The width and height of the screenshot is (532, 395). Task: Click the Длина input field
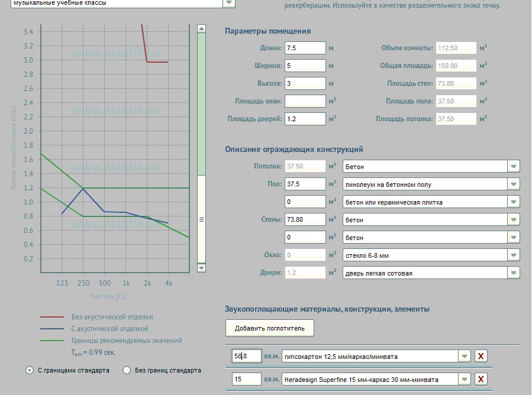point(305,48)
